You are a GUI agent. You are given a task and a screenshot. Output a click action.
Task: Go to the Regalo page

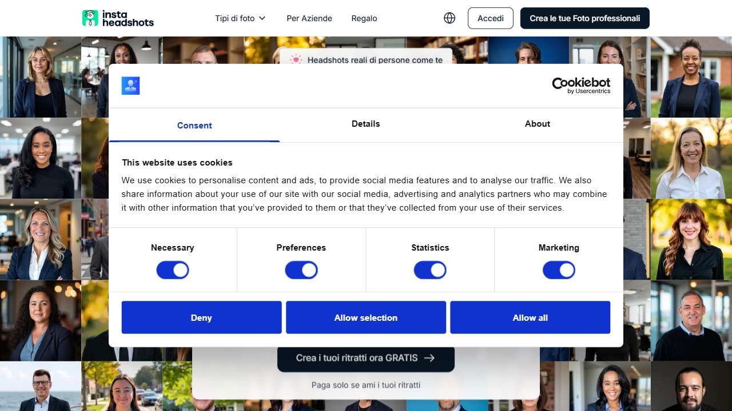364,18
